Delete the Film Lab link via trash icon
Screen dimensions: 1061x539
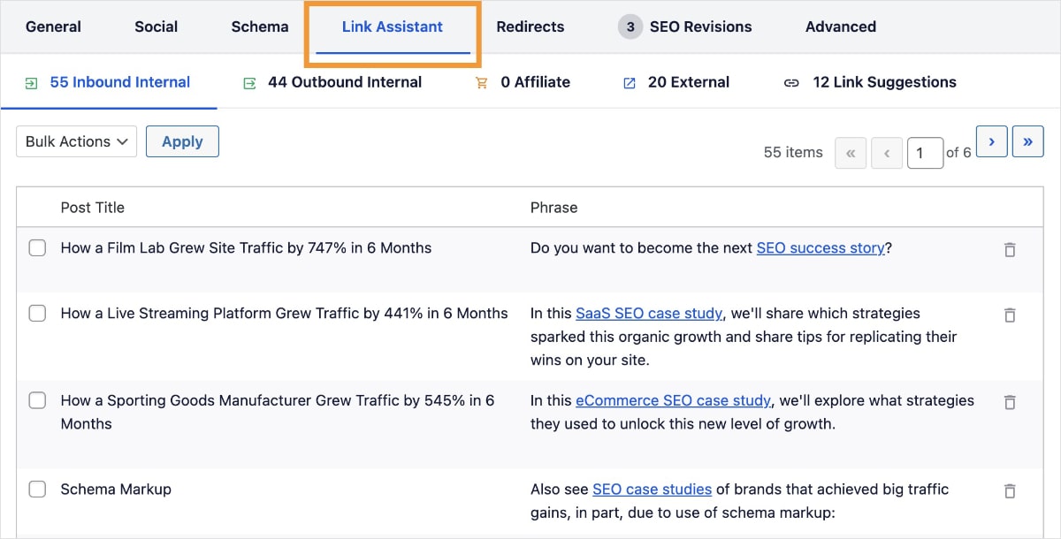(x=1010, y=250)
